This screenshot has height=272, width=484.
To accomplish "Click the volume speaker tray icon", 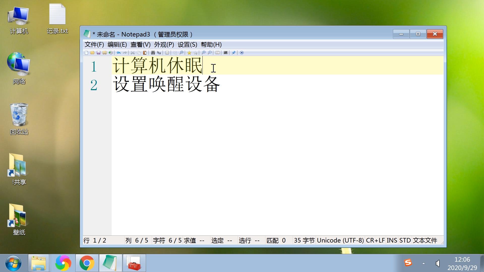I will (x=438, y=263).
